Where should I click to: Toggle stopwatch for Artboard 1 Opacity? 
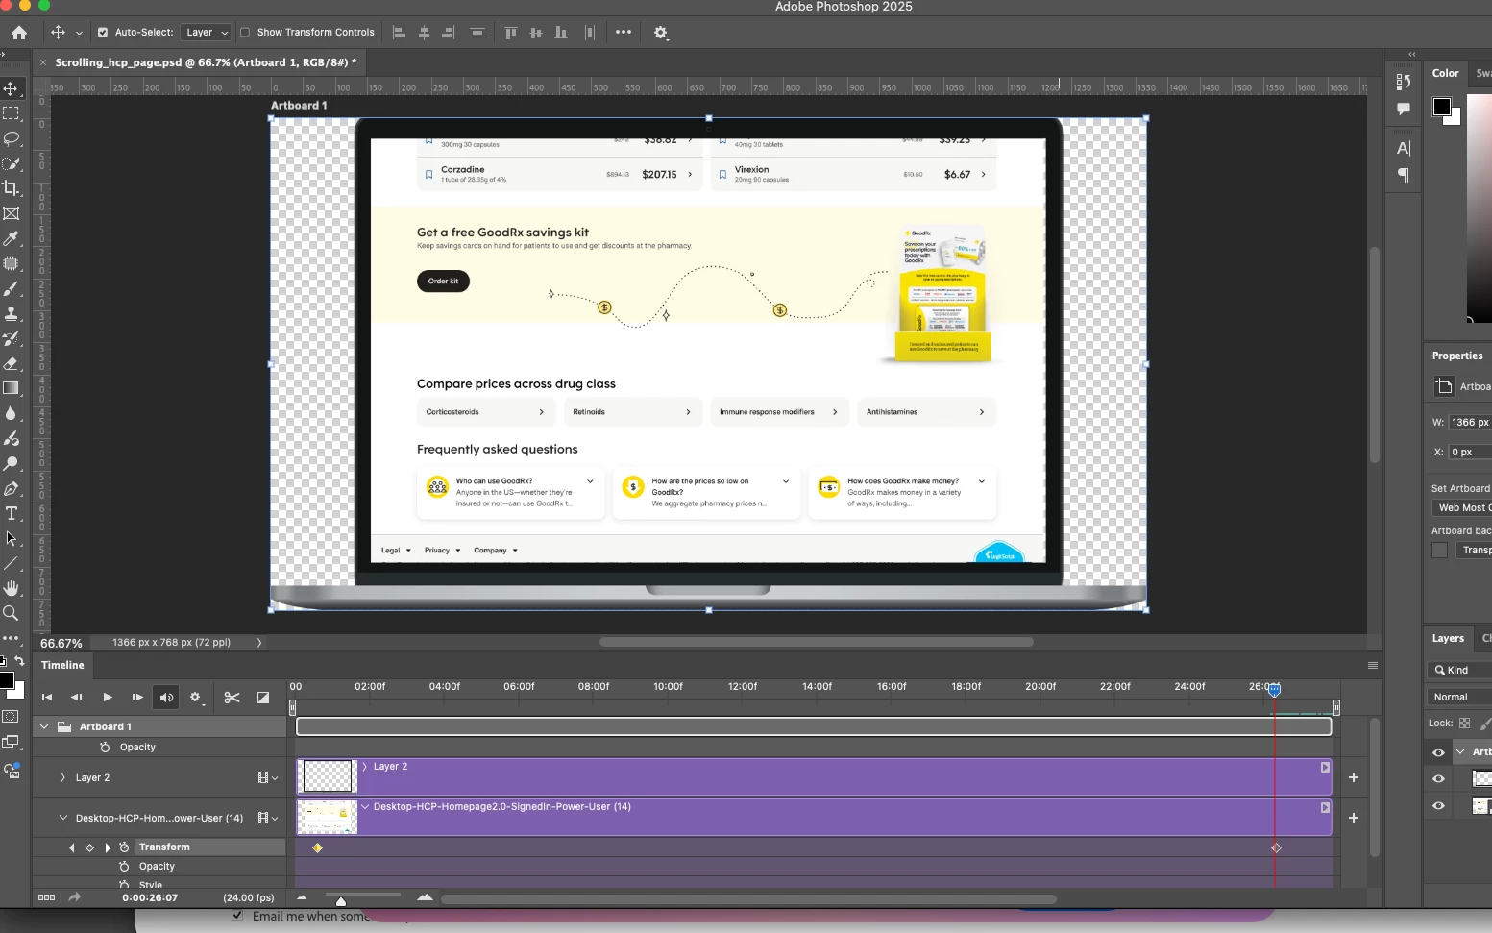pyautogui.click(x=106, y=748)
